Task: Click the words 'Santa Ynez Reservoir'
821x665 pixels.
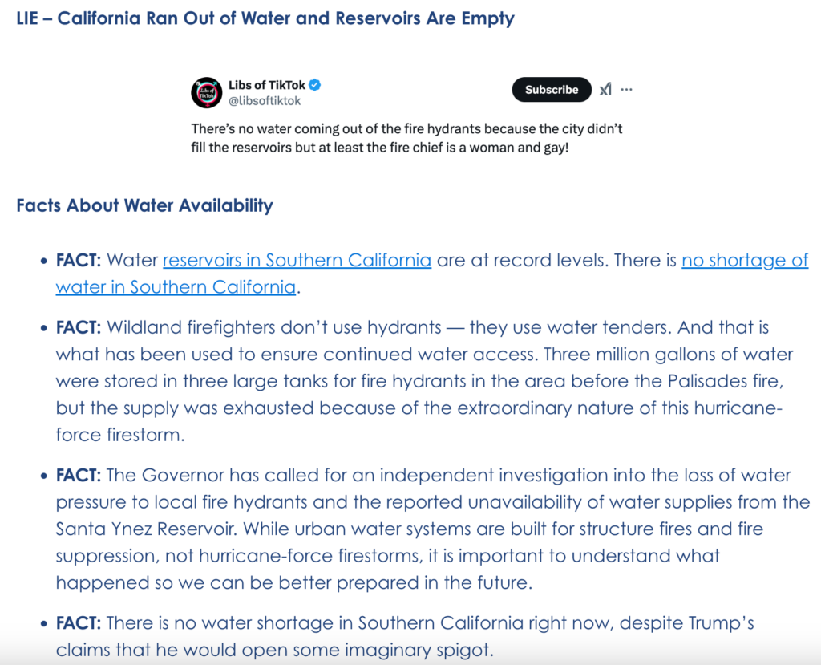Action: point(146,529)
